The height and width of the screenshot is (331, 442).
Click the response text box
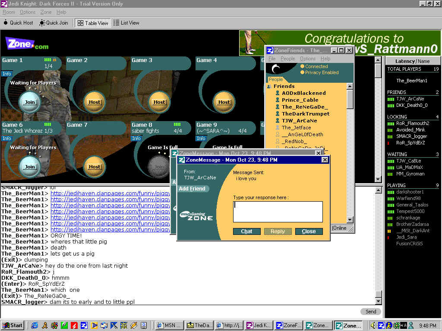278,212
